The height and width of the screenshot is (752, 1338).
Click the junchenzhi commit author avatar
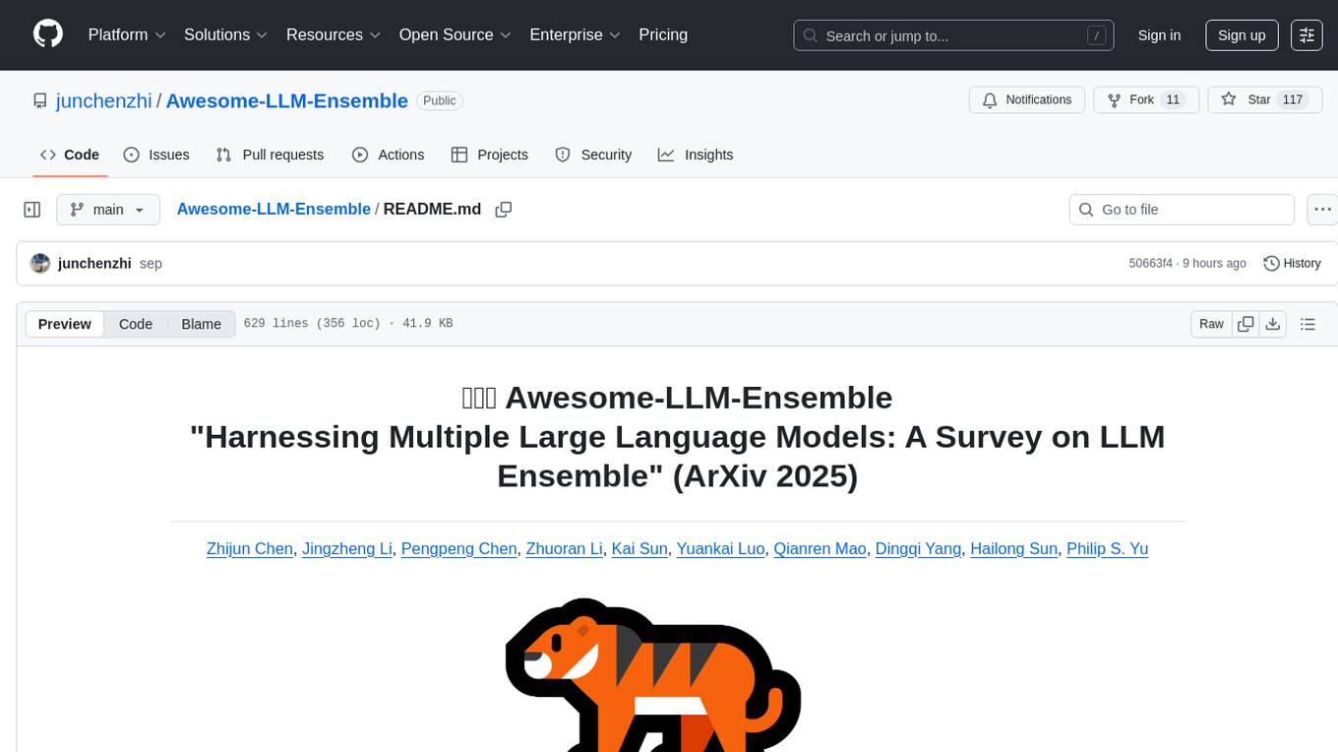coord(40,263)
